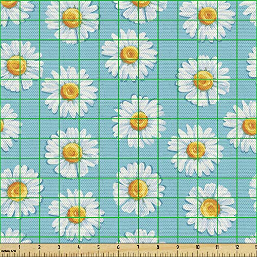Select the number 7 on the ruler
Screen dimensions: 257x257
[138, 247]
